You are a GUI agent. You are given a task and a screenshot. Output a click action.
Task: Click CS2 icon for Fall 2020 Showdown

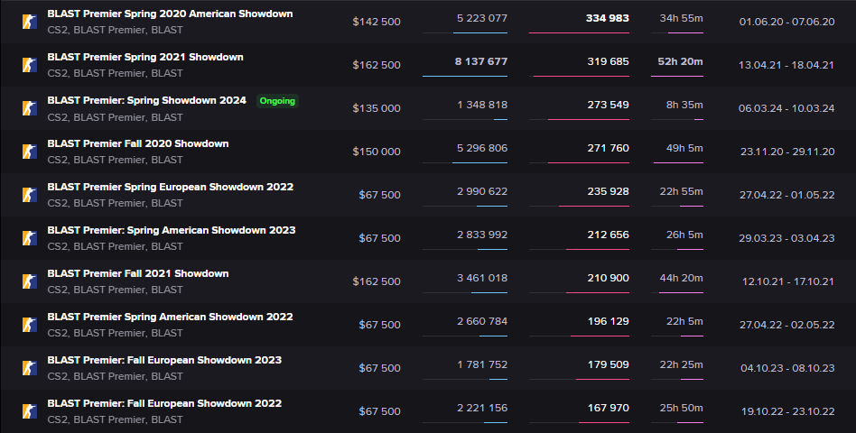tap(30, 152)
